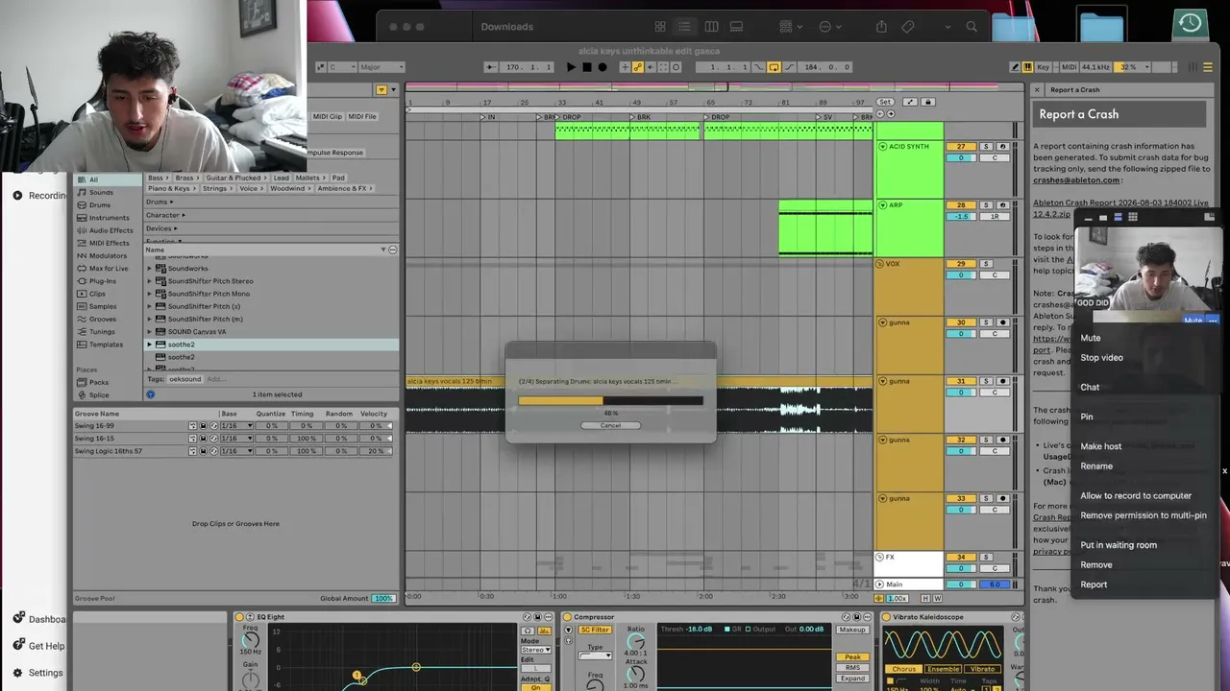
Task: Open MIDI Effects browser category
Action: pyautogui.click(x=109, y=243)
